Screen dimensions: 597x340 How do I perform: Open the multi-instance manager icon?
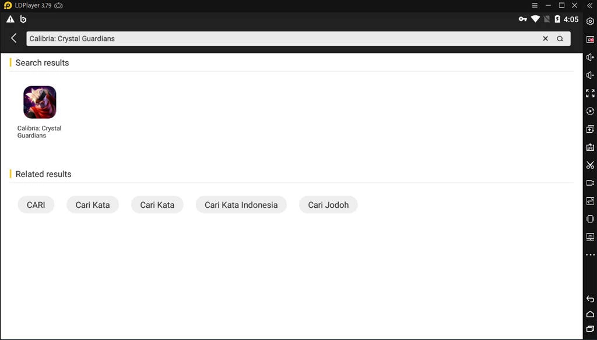(x=590, y=129)
